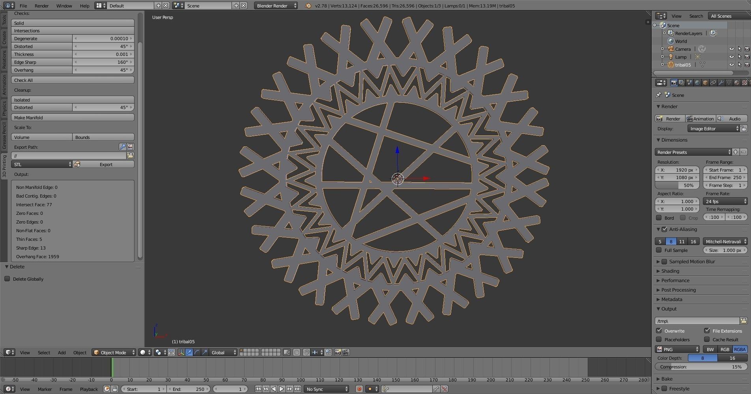Toggle the File Extensions checkbox
751x394 pixels.
tap(707, 331)
